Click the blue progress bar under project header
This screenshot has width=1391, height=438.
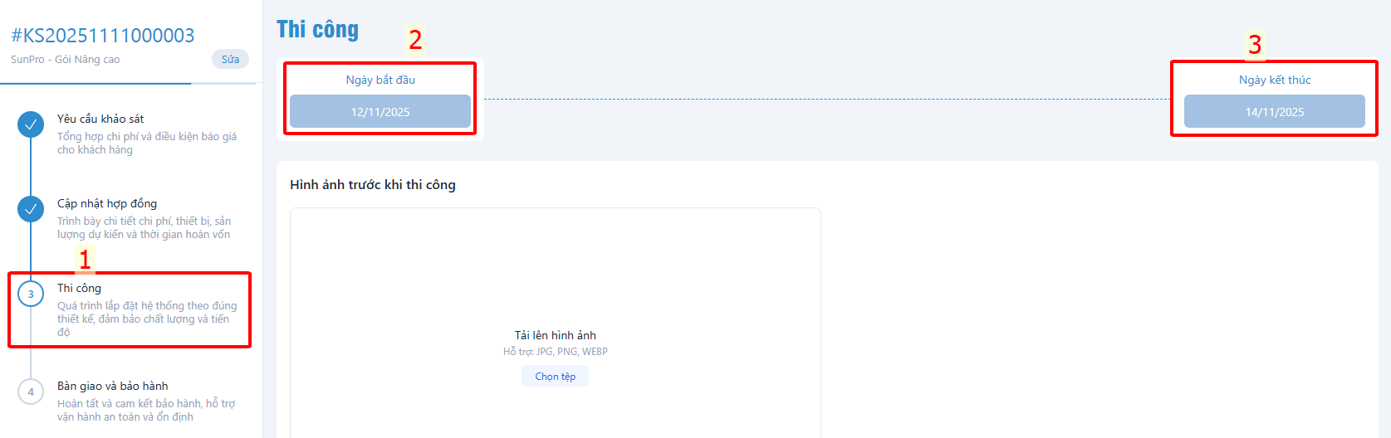(x=96, y=84)
